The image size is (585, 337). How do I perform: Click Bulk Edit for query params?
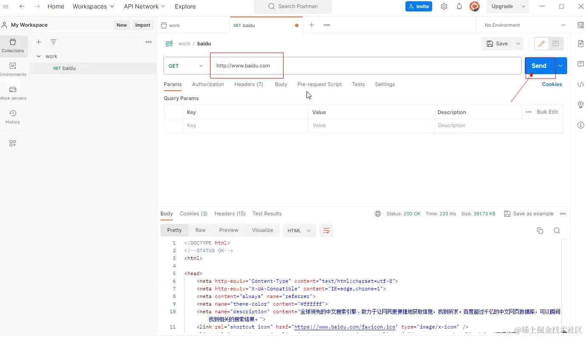pos(547,112)
